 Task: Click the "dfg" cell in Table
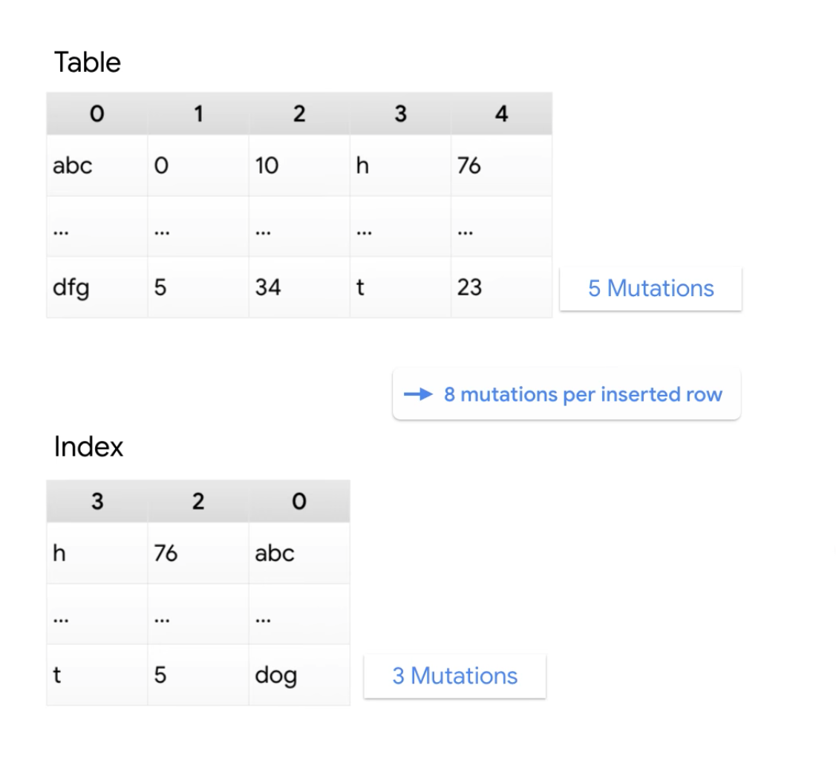pos(71,287)
